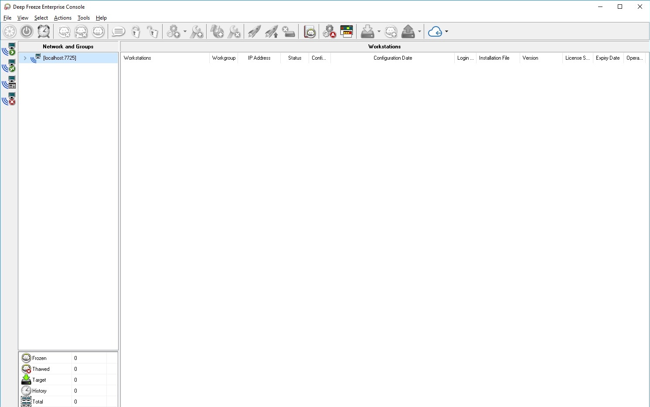
Task: Sort by the Expiry Date column header
Action: coord(608,58)
